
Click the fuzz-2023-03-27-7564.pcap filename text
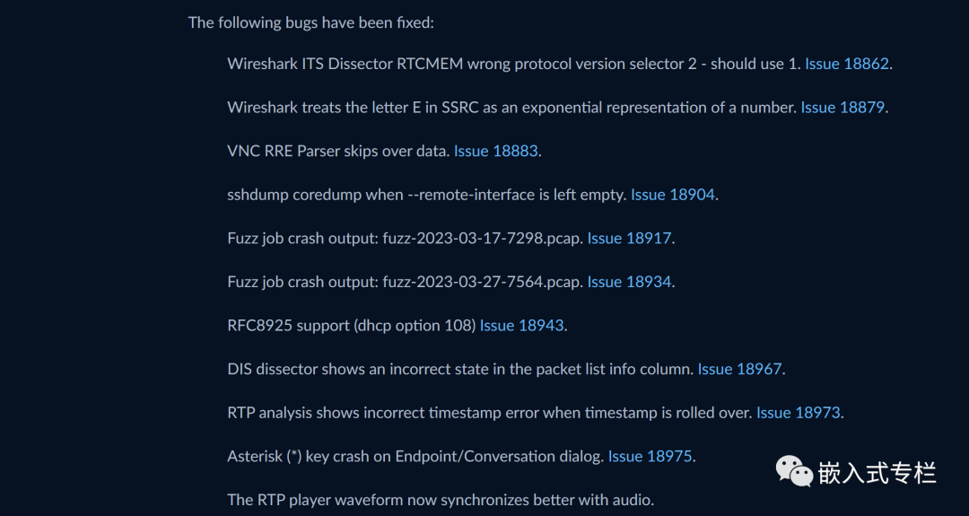tap(482, 282)
